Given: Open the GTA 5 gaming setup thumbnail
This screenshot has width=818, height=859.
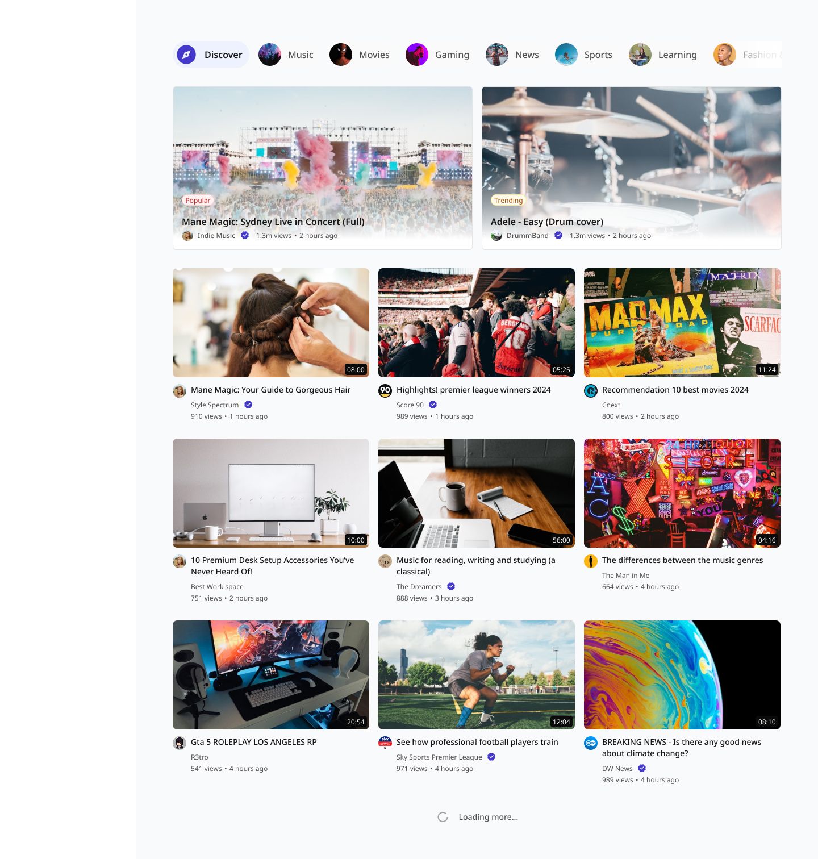Looking at the screenshot, I should (x=271, y=675).
